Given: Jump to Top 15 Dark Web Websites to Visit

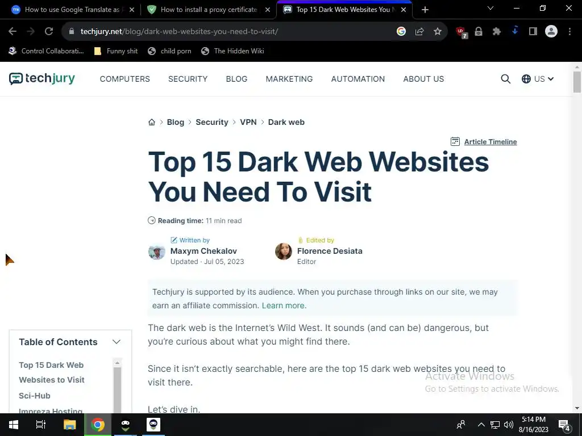Looking at the screenshot, I should (52, 372).
